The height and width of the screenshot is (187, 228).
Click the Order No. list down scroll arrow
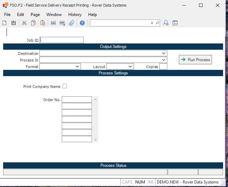pyautogui.click(x=96, y=140)
